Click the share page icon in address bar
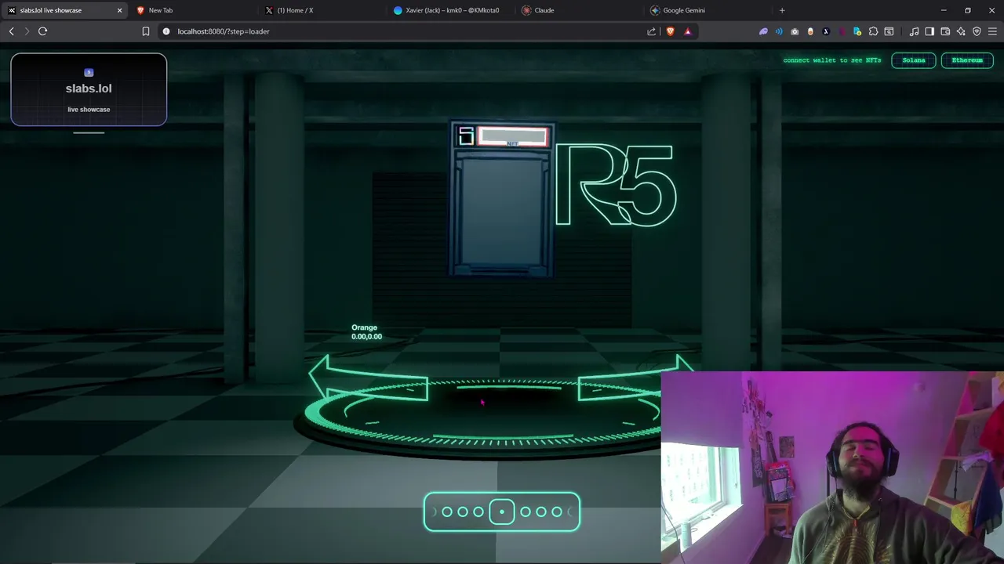Viewport: 1004px width, 564px height. pos(651,31)
